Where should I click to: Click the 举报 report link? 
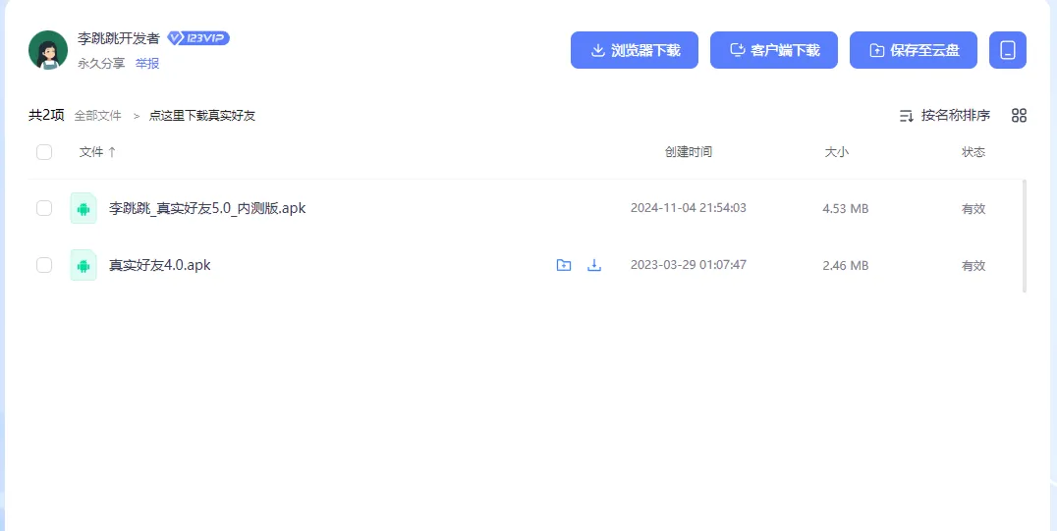click(147, 64)
